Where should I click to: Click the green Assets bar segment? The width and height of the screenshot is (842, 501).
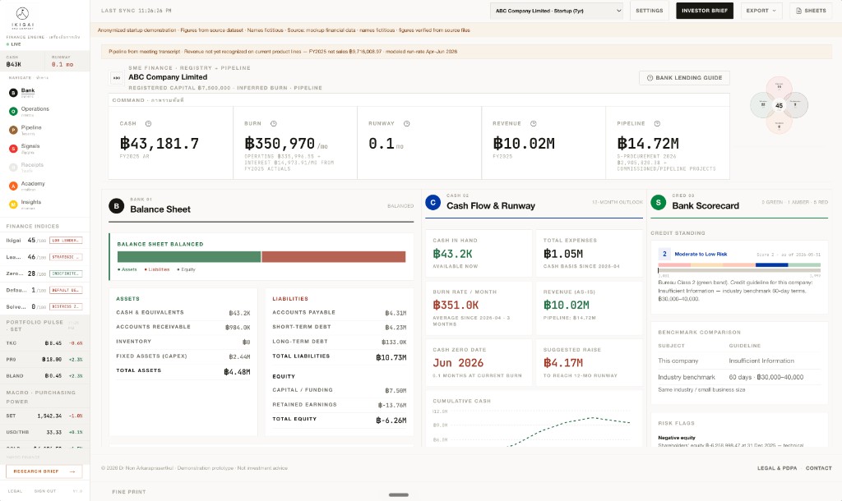[x=189, y=257]
